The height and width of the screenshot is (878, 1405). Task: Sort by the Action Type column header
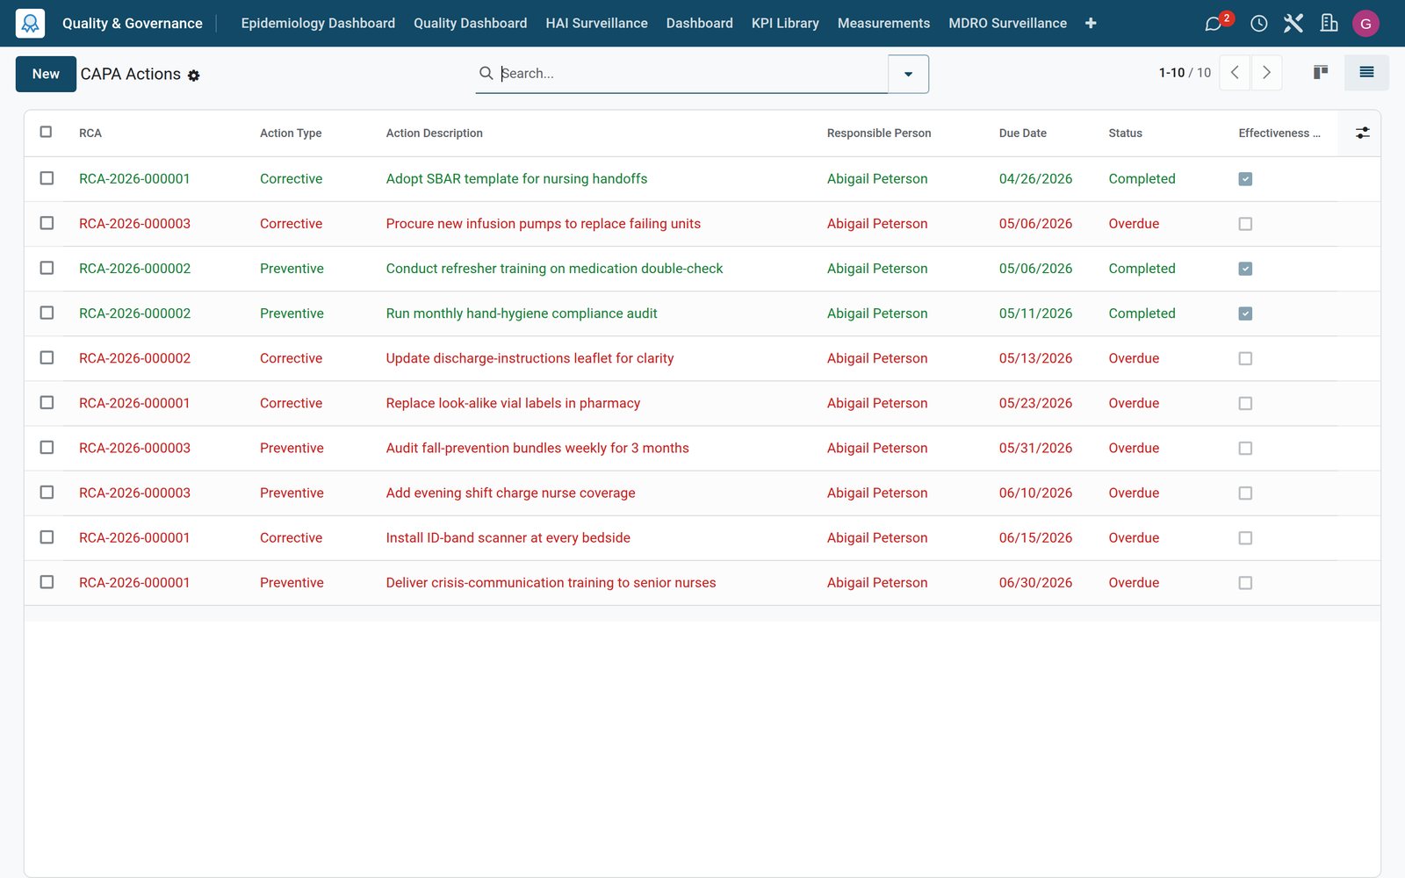[x=291, y=133]
